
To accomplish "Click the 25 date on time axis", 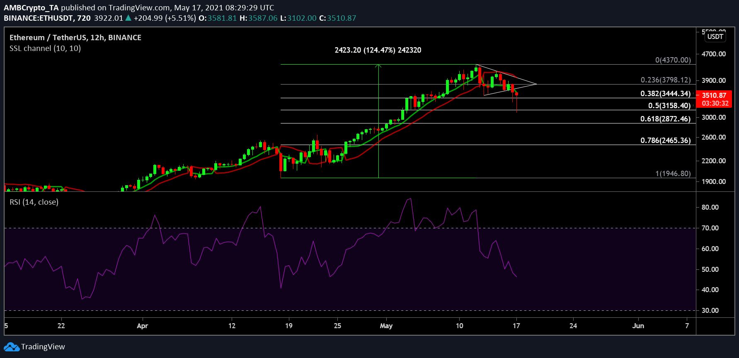I will [x=338, y=326].
